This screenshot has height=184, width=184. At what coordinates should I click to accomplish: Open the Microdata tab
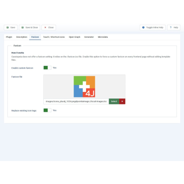coord(103,37)
